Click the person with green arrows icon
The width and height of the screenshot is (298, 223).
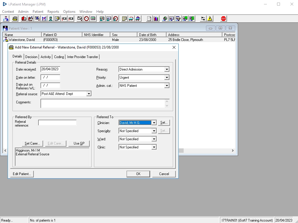(x=192, y=19)
